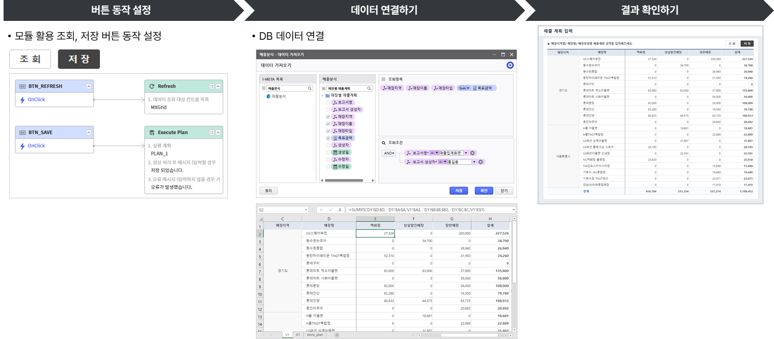Image resolution: width=774 pixels, height=339 pixels.
Task: Collapse the BTN_SAVE node
Action: click(x=89, y=133)
